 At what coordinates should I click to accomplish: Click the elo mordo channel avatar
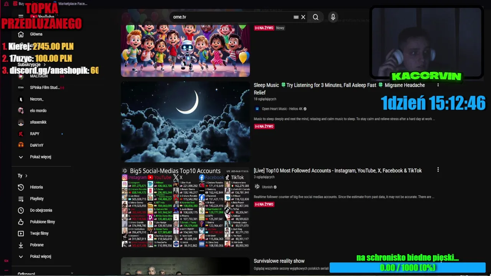click(21, 111)
